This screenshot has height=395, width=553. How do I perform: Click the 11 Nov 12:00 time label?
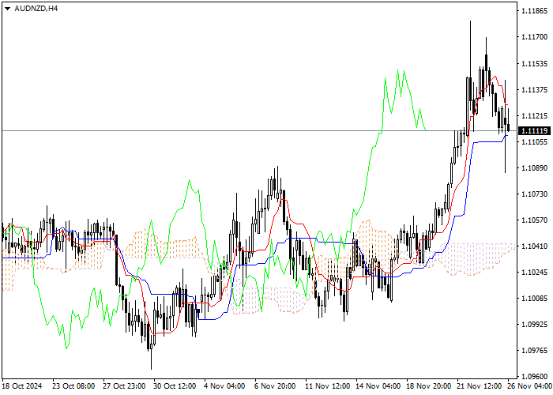[328, 386]
